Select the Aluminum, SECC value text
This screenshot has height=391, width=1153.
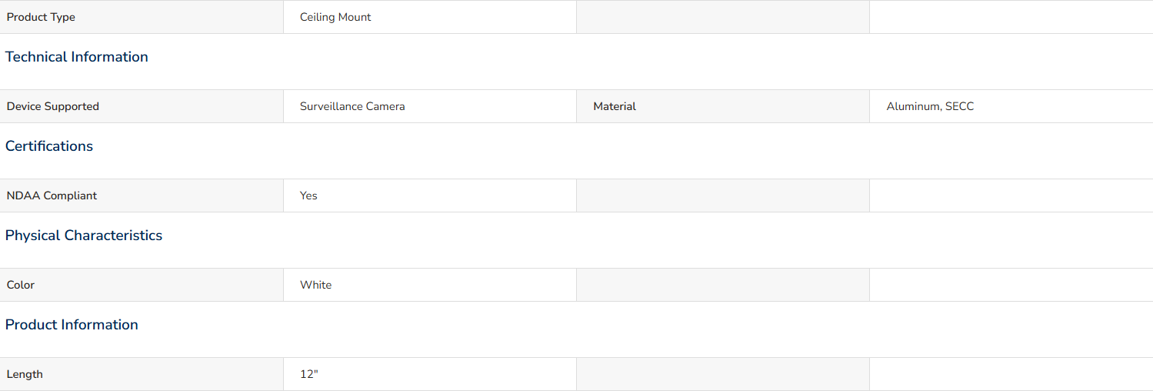[x=930, y=106]
